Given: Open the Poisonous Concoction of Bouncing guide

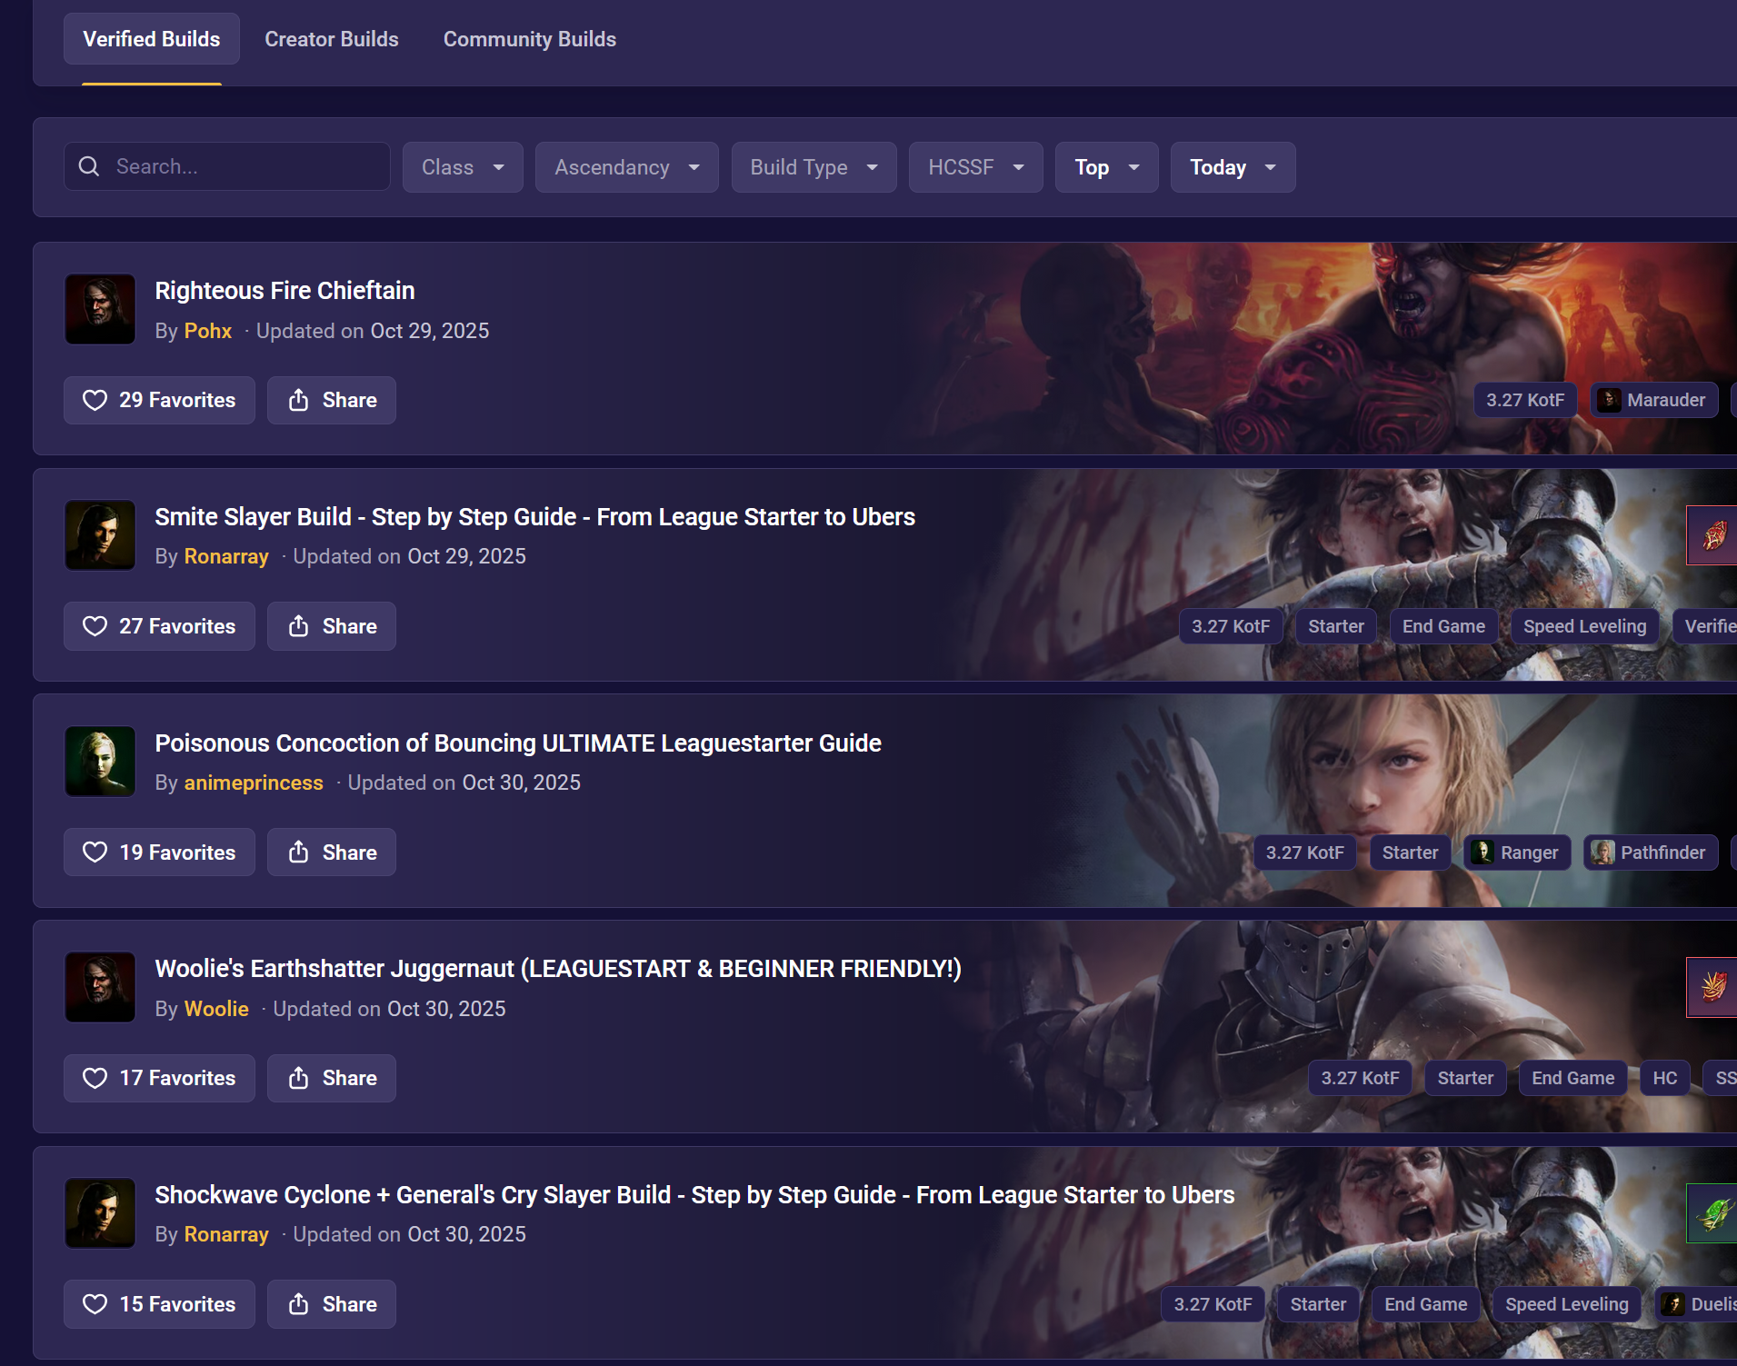Looking at the screenshot, I should point(518,743).
